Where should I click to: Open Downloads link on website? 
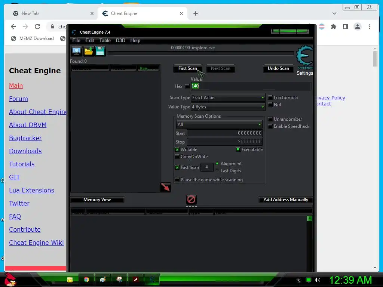[25, 151]
